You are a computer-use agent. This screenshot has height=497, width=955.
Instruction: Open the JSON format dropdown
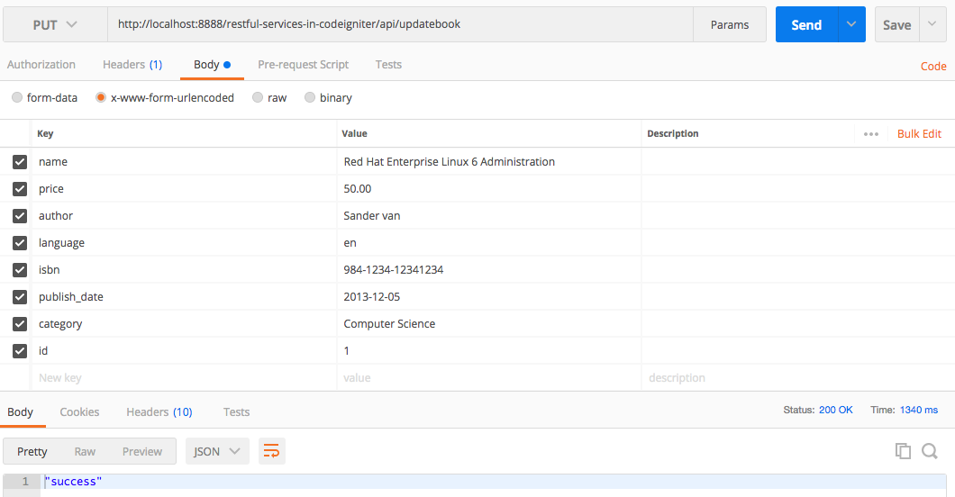(x=217, y=451)
